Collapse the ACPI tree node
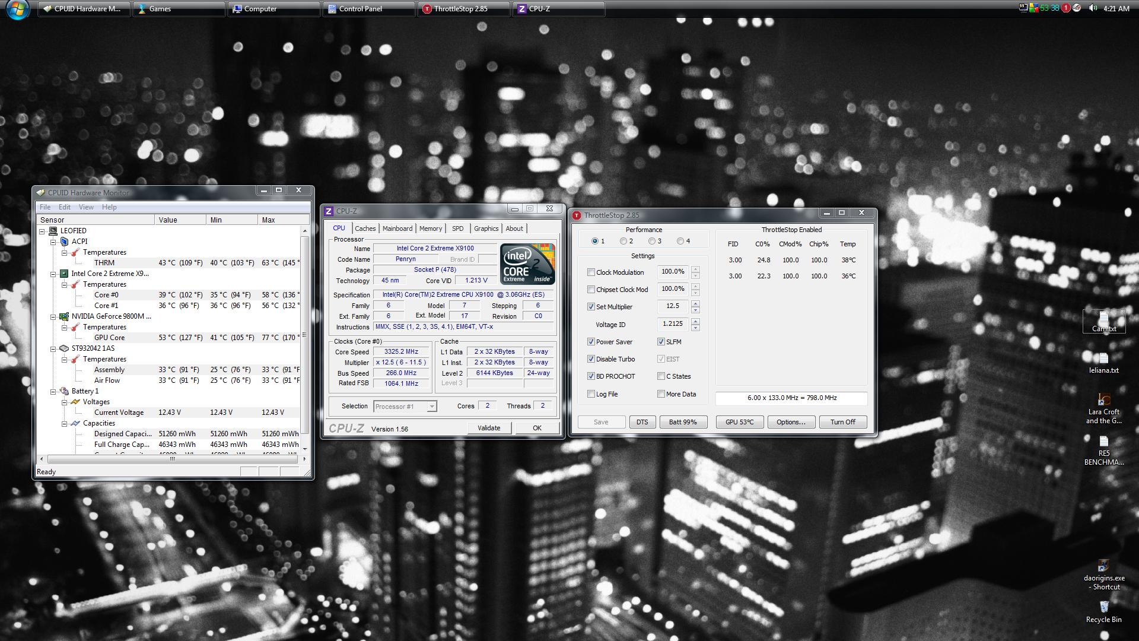 click(53, 242)
